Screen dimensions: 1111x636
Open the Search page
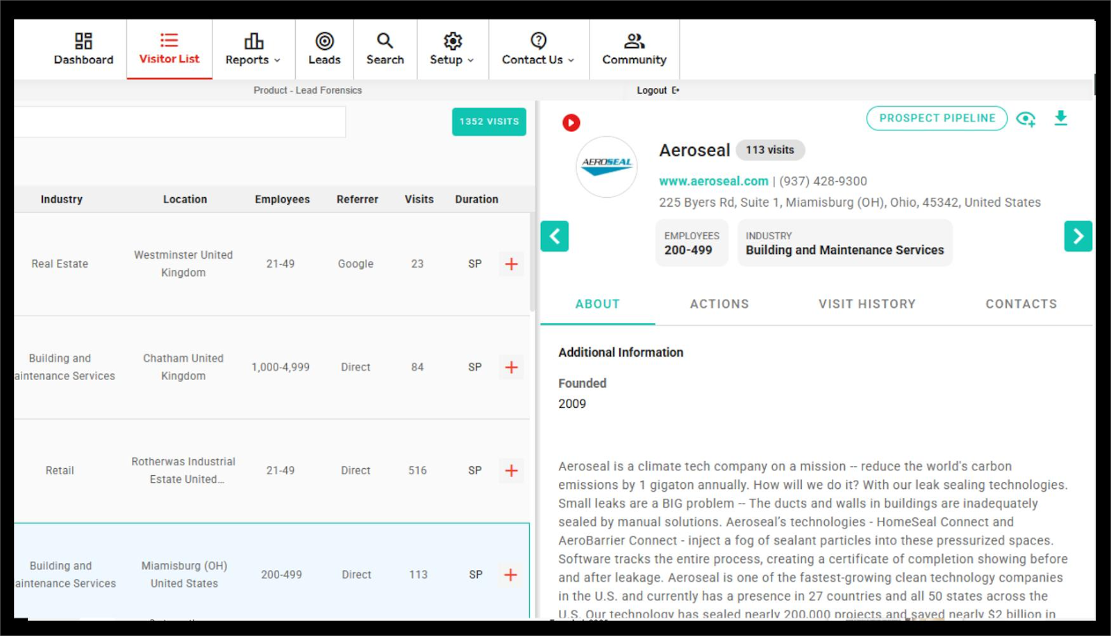tap(385, 49)
